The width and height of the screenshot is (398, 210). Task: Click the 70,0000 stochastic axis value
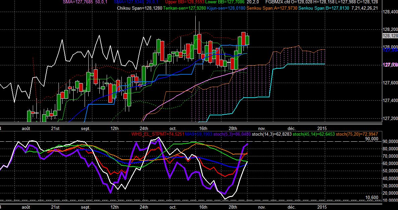pyautogui.click(x=390, y=156)
